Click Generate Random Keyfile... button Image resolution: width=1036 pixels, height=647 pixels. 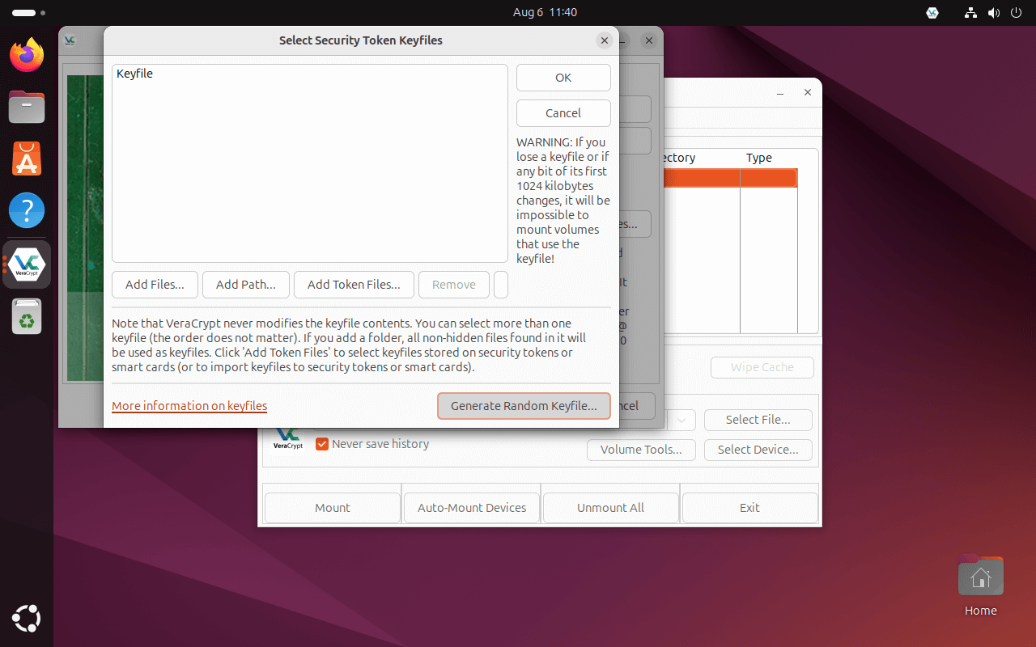coord(524,406)
